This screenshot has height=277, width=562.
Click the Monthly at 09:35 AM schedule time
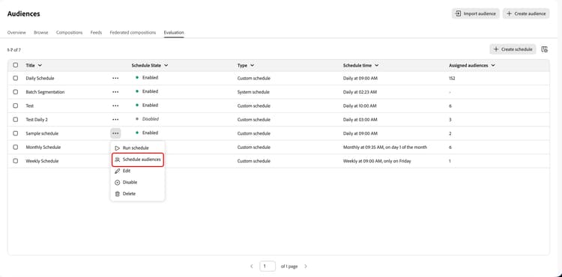385,147
